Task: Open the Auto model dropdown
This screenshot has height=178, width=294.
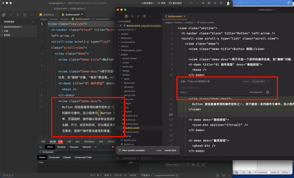Action: [x=184, y=92]
